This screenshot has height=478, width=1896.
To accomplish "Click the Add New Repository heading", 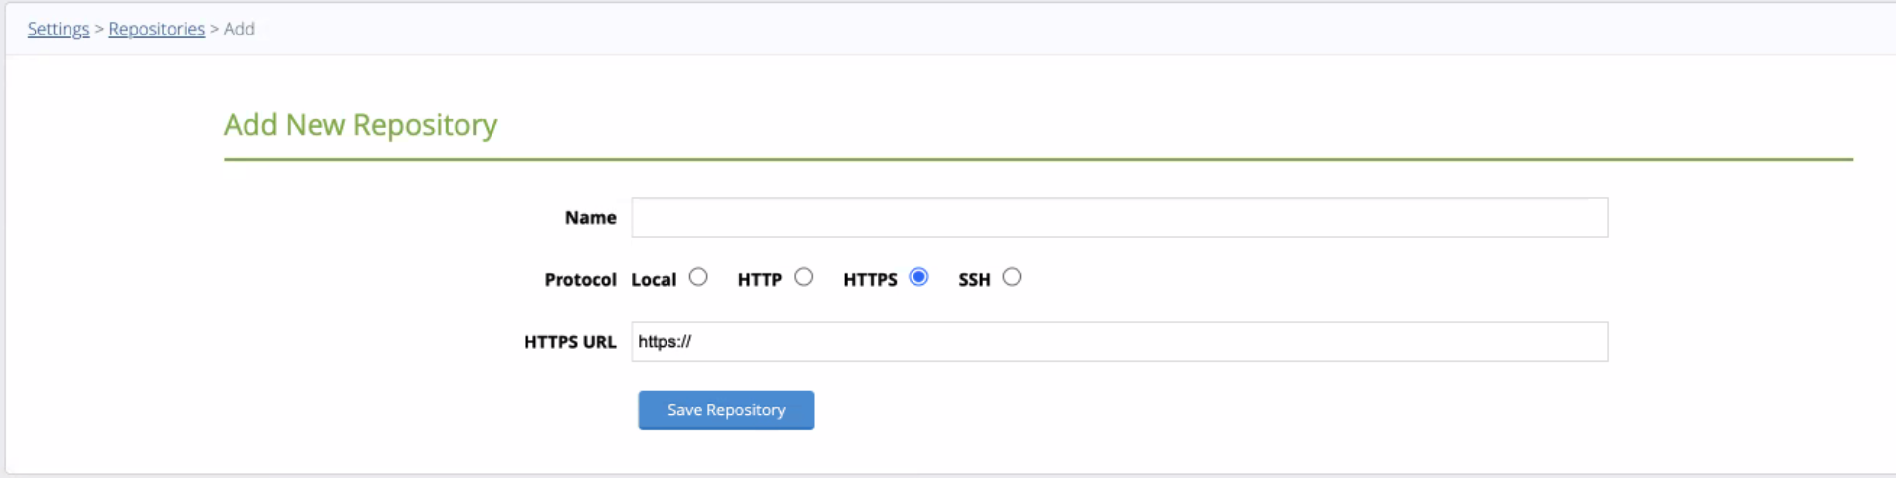I will [361, 125].
